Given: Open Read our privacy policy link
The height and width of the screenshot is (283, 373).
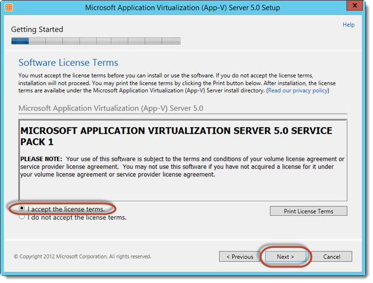Looking at the screenshot, I should click(298, 91).
